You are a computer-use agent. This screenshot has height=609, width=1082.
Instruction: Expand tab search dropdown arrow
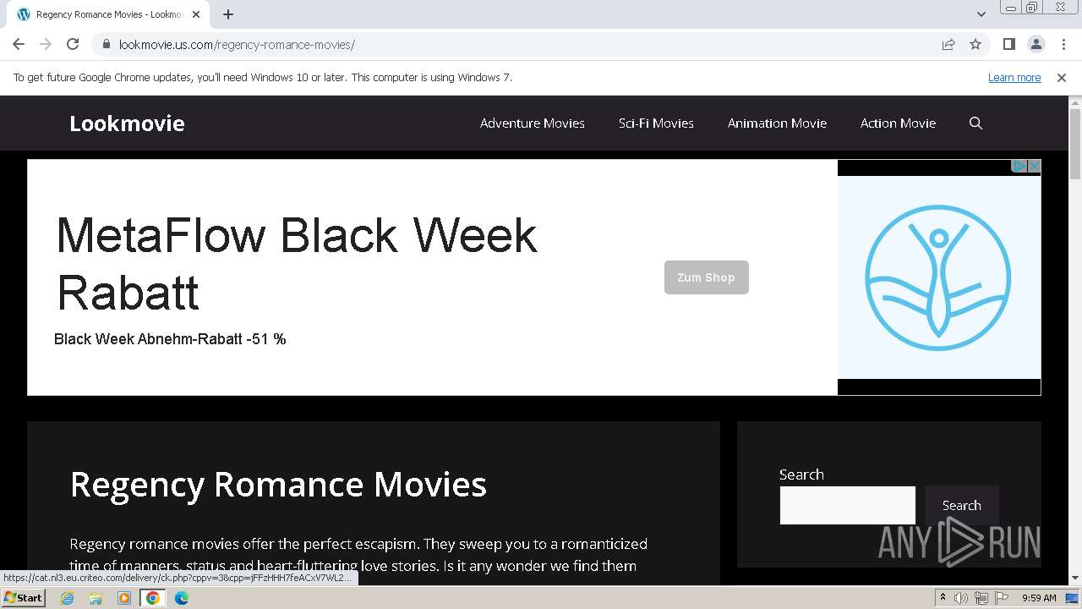pyautogui.click(x=981, y=14)
